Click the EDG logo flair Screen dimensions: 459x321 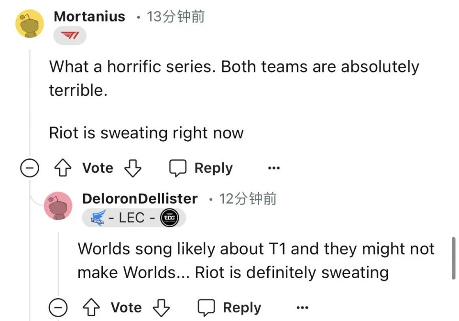168,218
